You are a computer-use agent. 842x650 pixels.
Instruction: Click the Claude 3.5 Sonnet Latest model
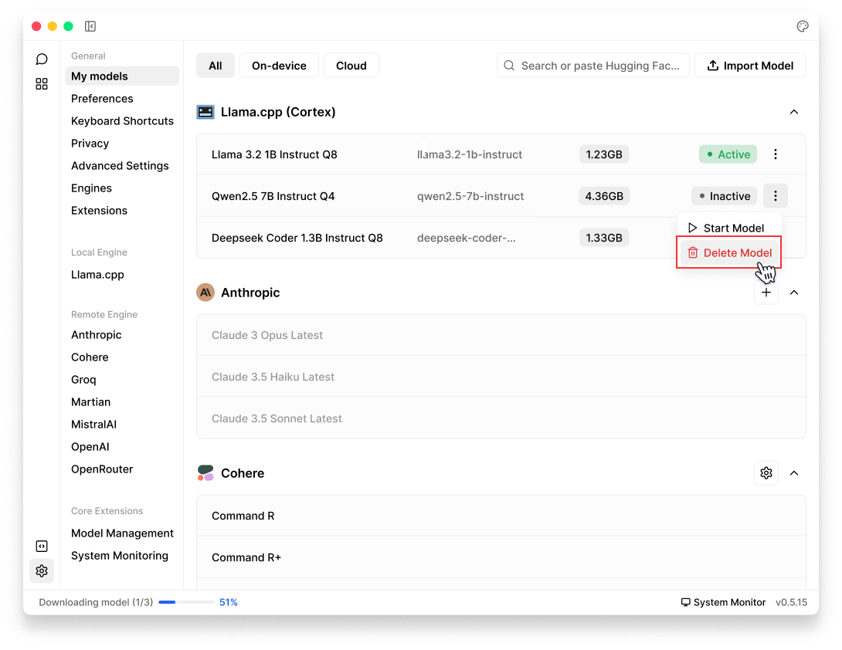(501, 418)
